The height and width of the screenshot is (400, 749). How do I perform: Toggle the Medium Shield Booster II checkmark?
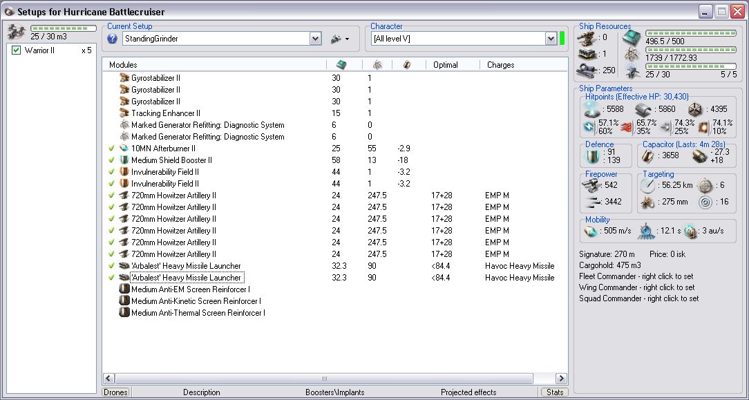coord(111,160)
